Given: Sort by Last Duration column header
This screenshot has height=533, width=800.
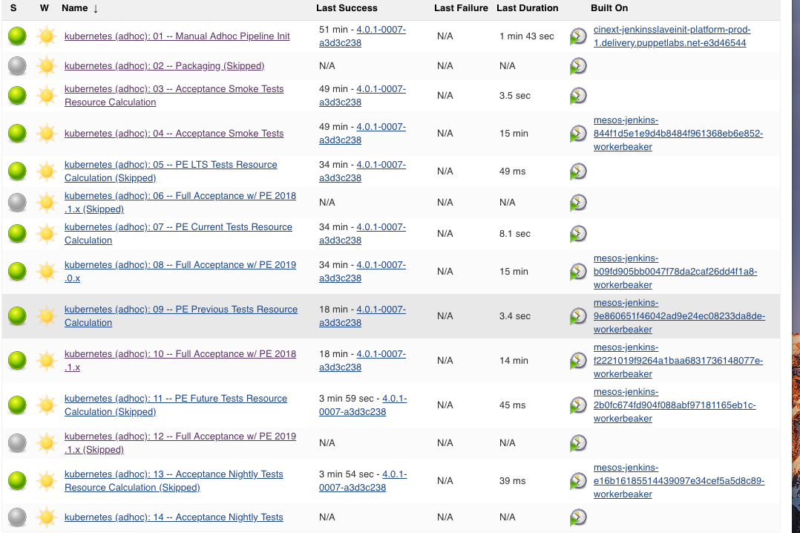Looking at the screenshot, I should click(x=527, y=8).
